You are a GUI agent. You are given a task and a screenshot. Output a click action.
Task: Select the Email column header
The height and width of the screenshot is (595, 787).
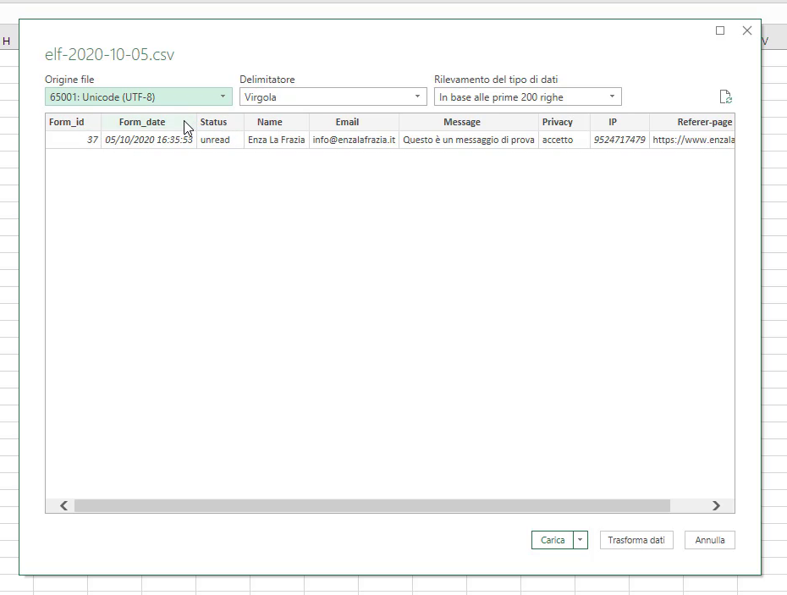pos(347,122)
